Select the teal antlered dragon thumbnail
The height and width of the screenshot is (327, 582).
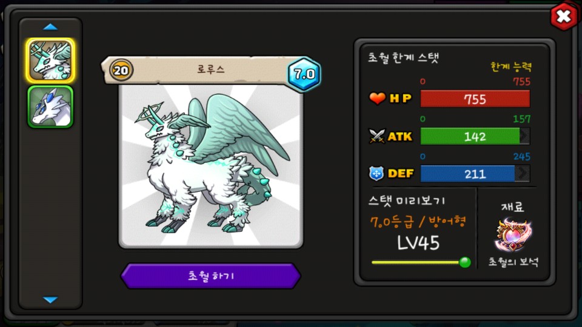(50, 61)
